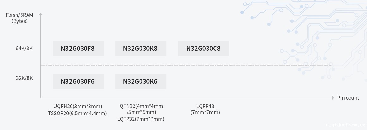The image size is (367, 130).
Task: Select the N32G030K8 chip box
Action: (140, 49)
